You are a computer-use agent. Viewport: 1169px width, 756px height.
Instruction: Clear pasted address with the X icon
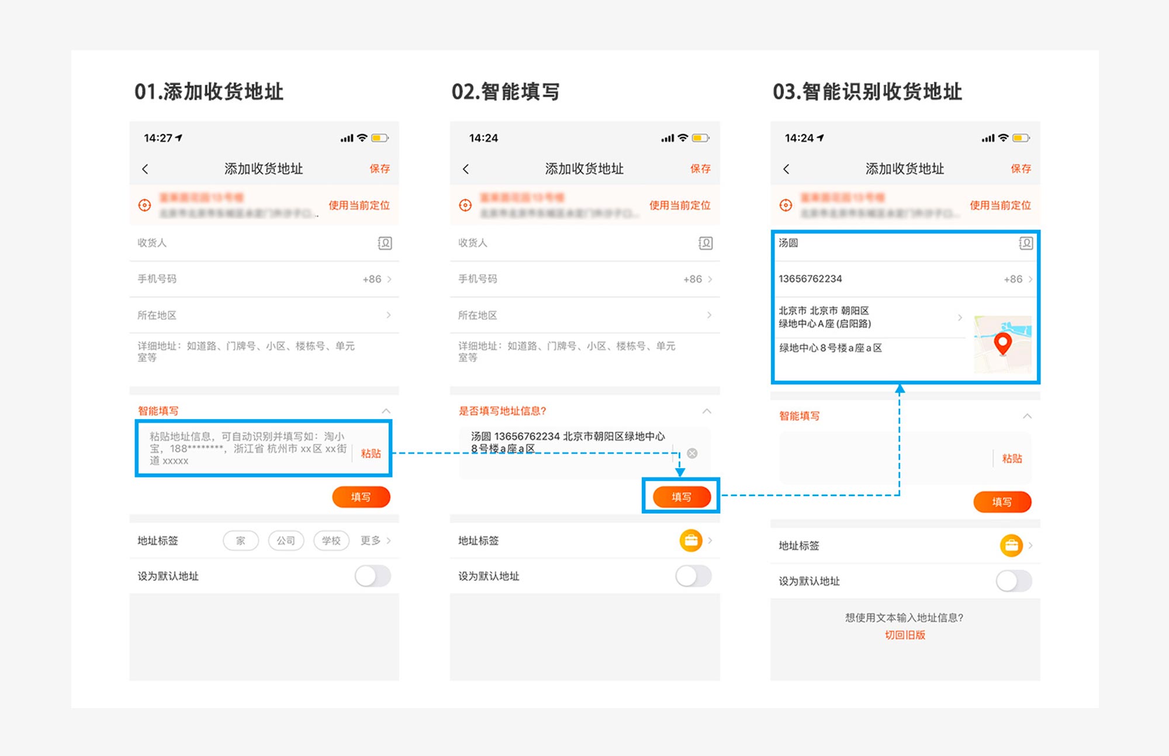coord(692,453)
